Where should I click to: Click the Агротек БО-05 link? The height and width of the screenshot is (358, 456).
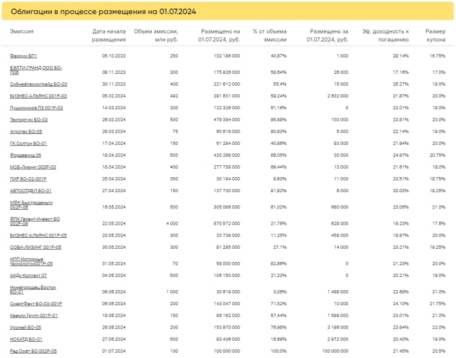point(26,132)
